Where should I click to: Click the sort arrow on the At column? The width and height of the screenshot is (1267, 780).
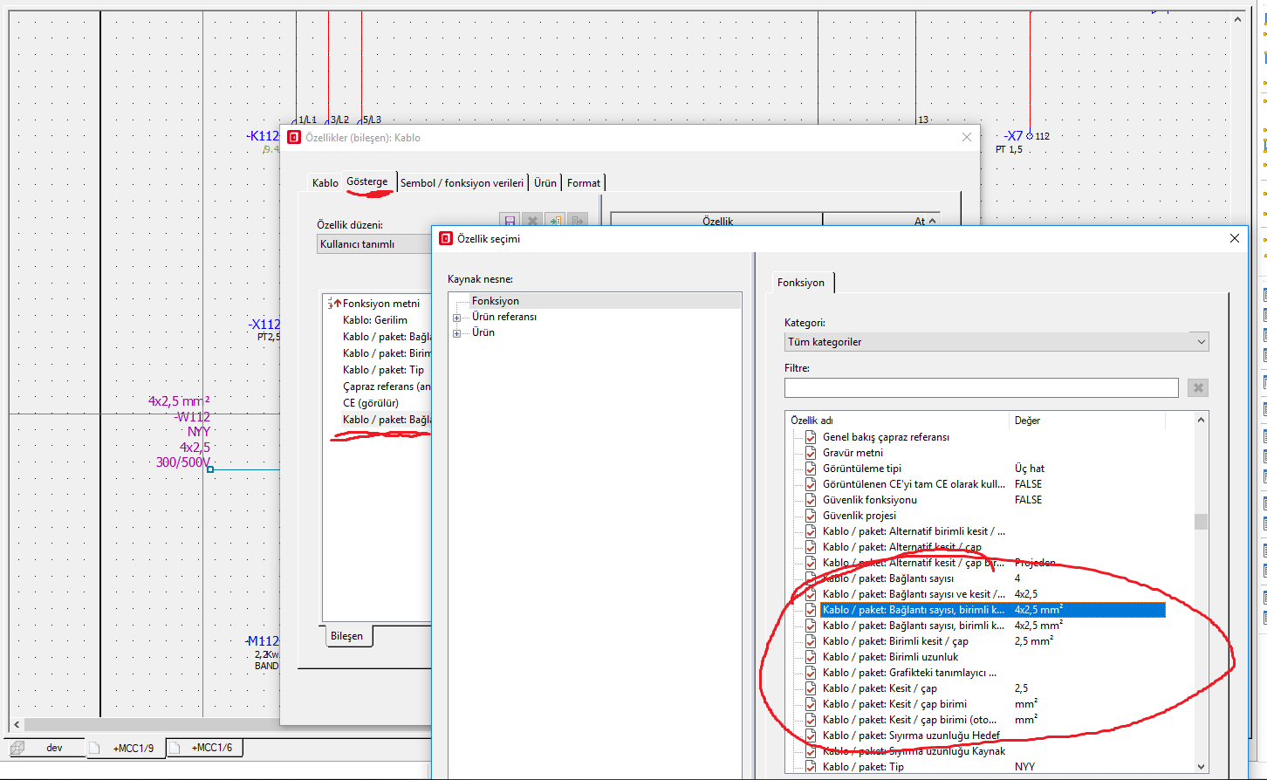pyautogui.click(x=933, y=222)
